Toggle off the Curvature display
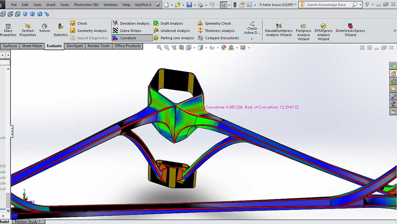The height and width of the screenshot is (224, 397). point(132,38)
